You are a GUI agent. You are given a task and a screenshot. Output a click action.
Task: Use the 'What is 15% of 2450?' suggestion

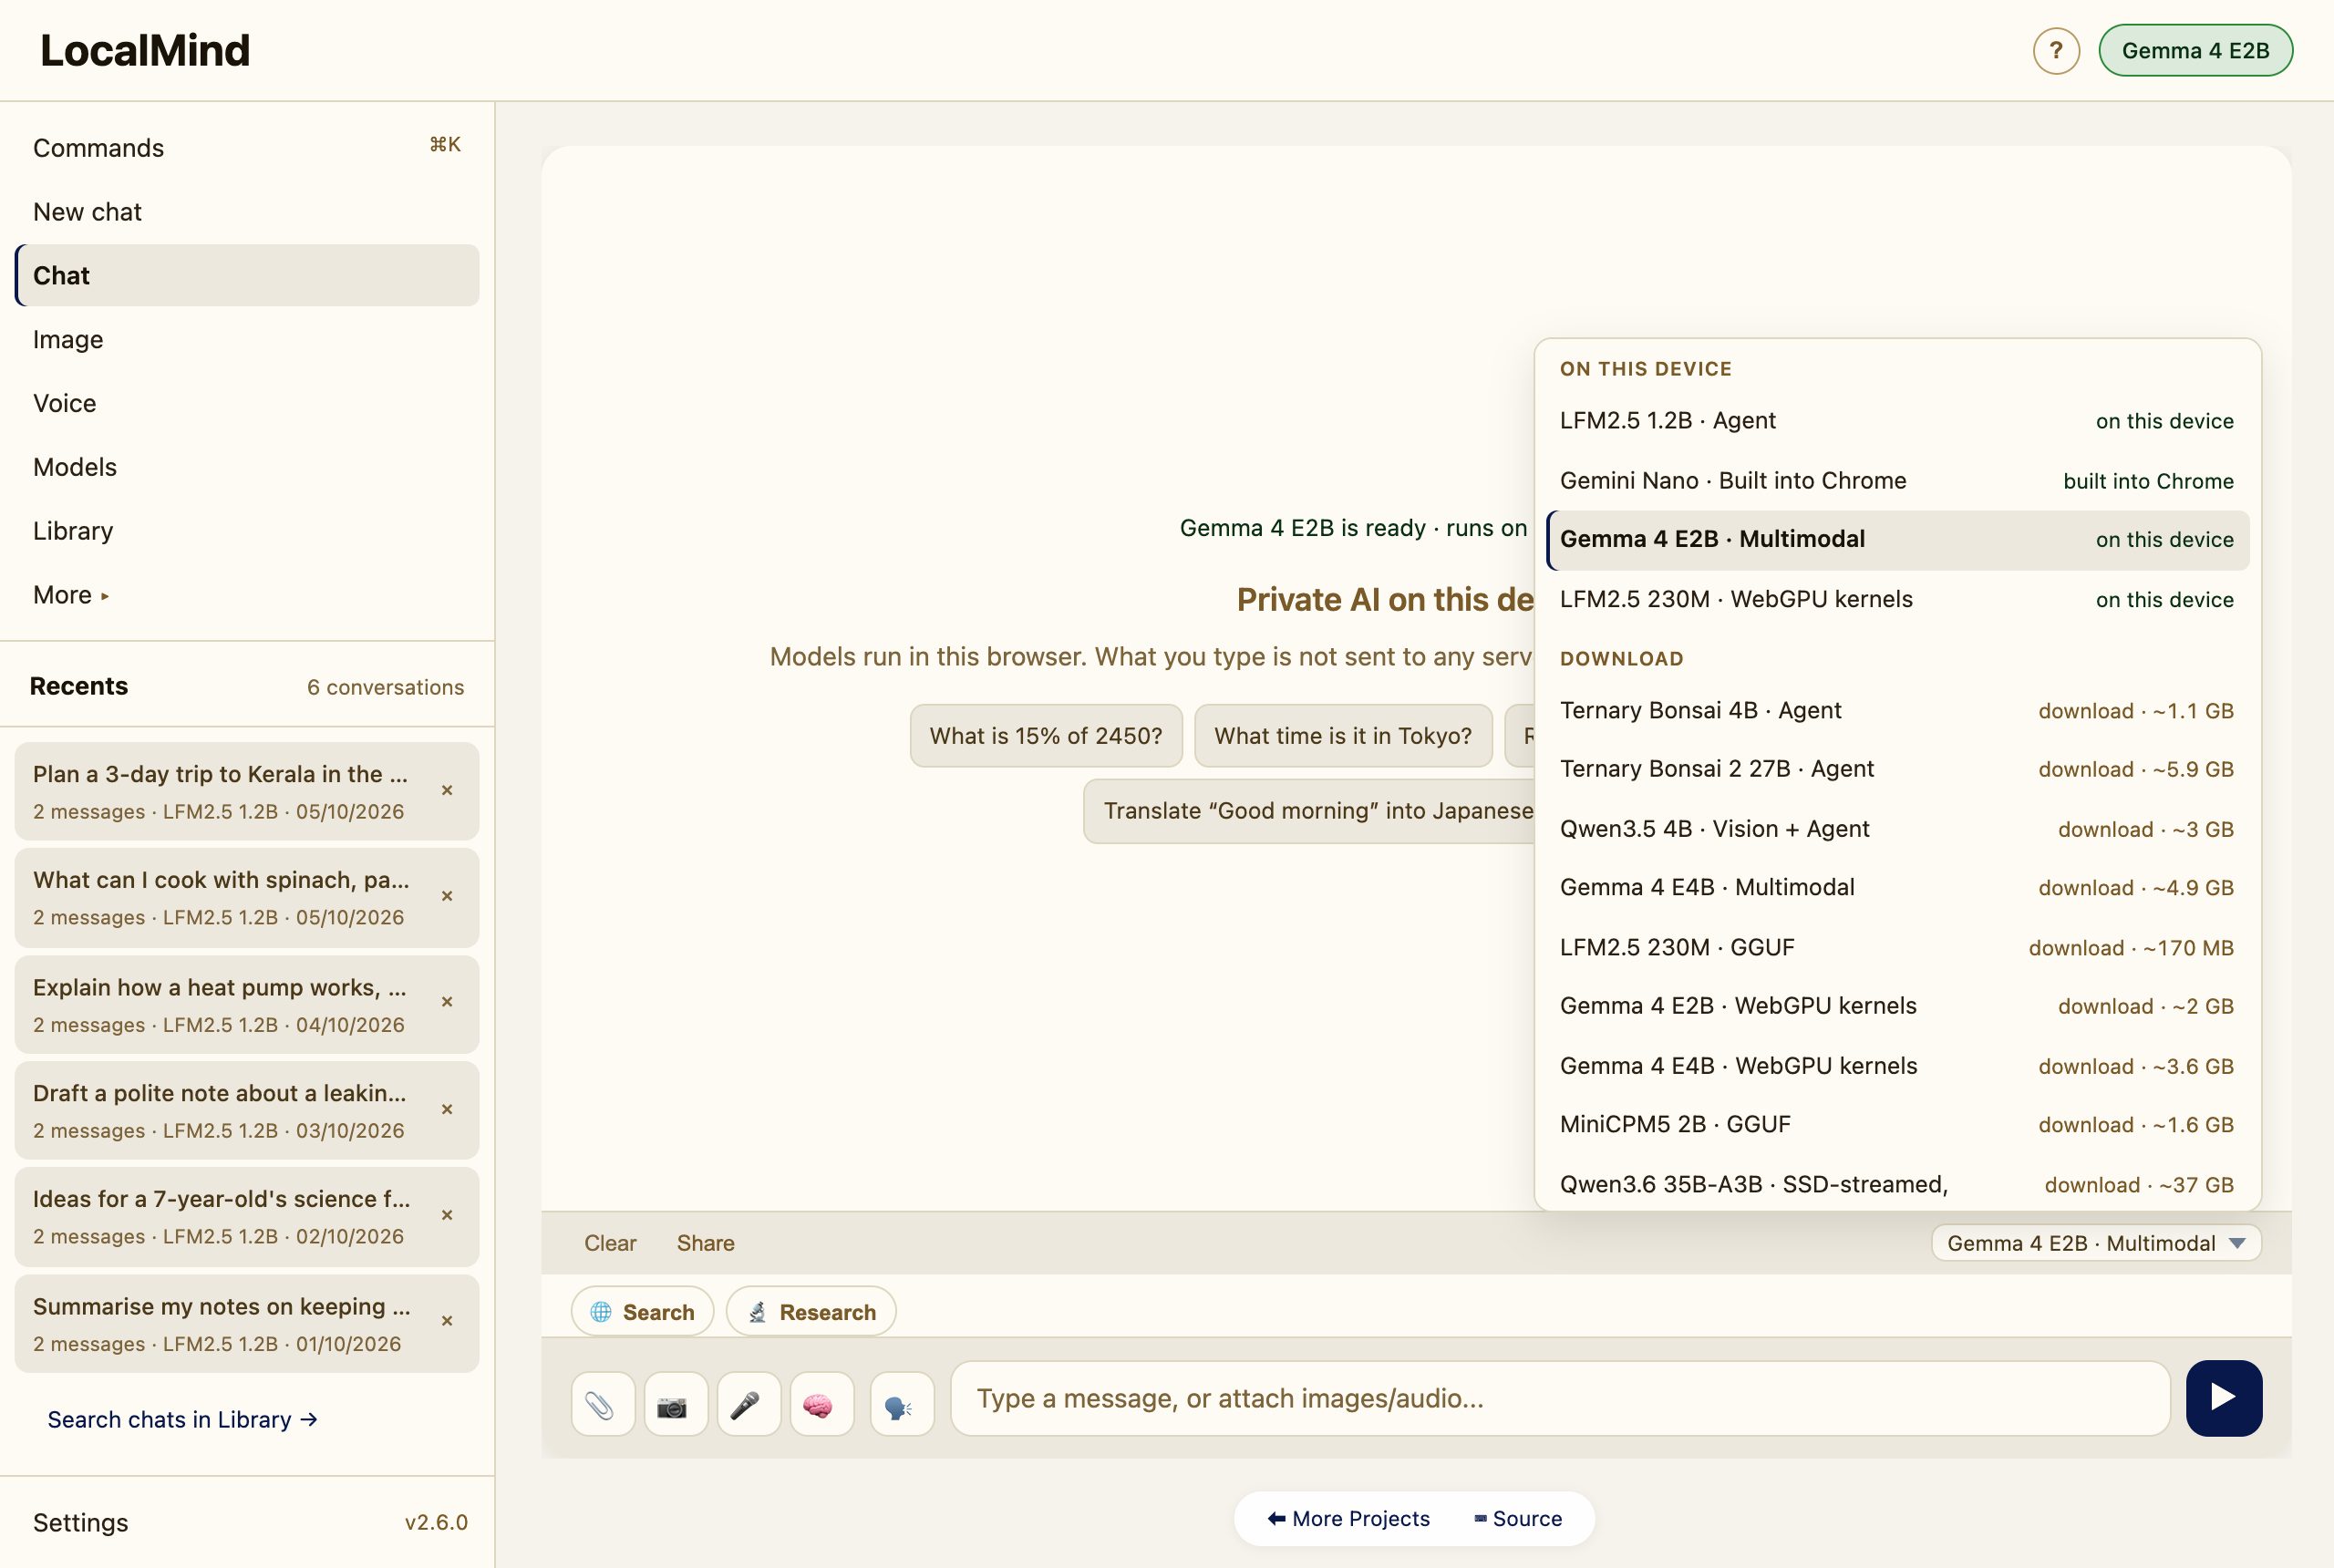point(1046,736)
